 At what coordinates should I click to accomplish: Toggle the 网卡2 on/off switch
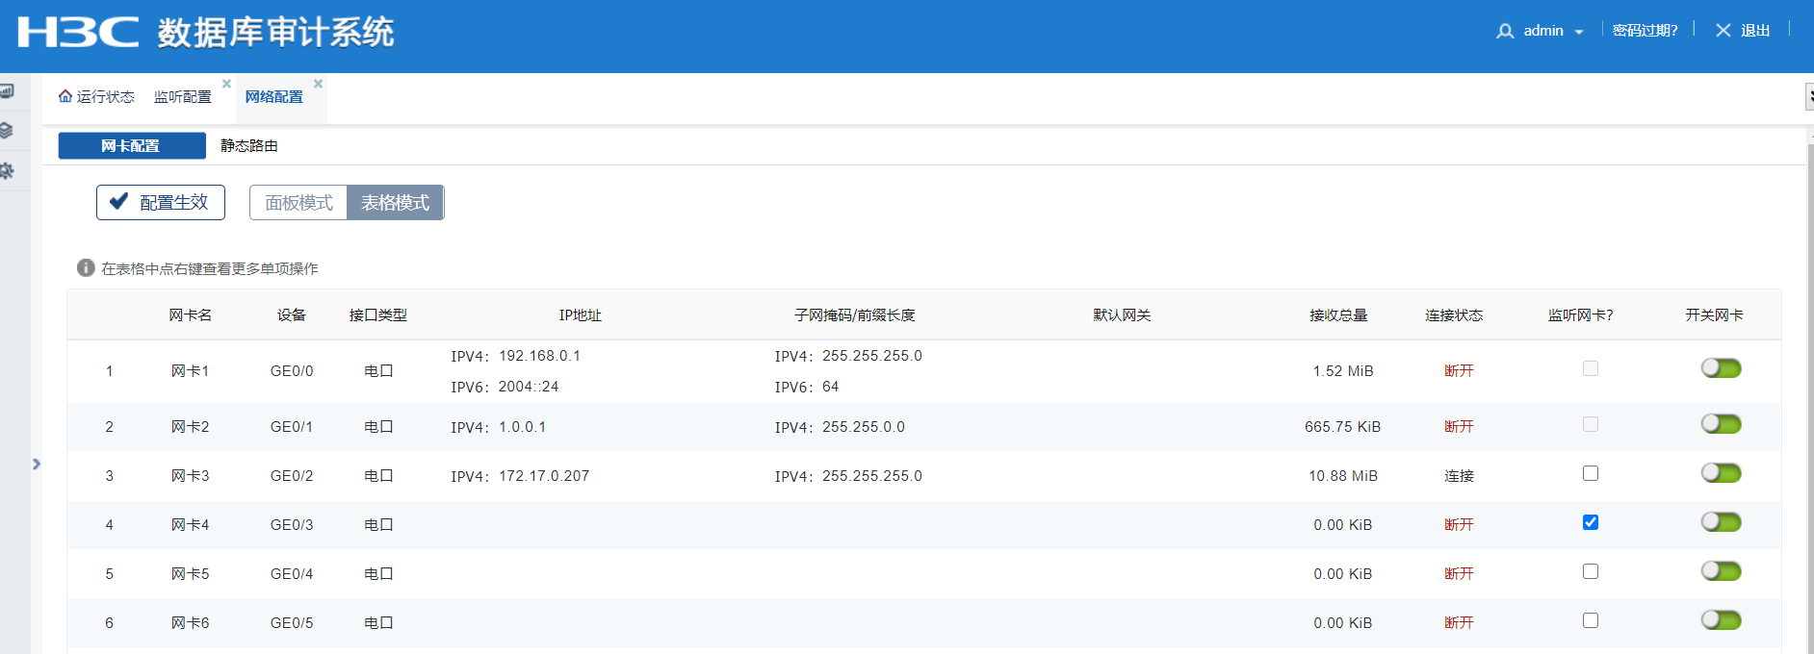[1722, 424]
